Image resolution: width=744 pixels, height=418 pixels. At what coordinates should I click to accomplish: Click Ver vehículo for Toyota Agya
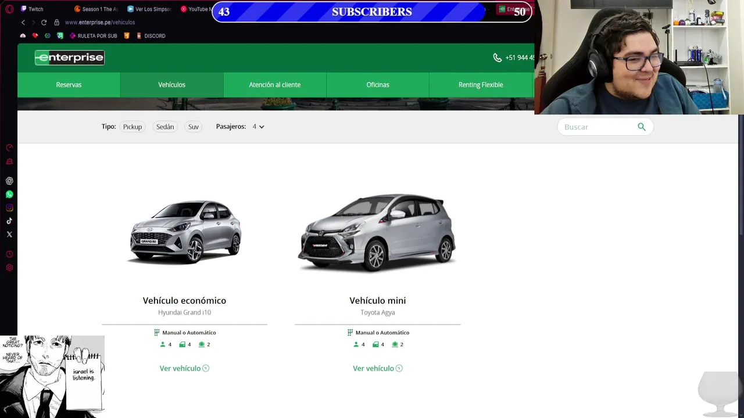tap(373, 368)
